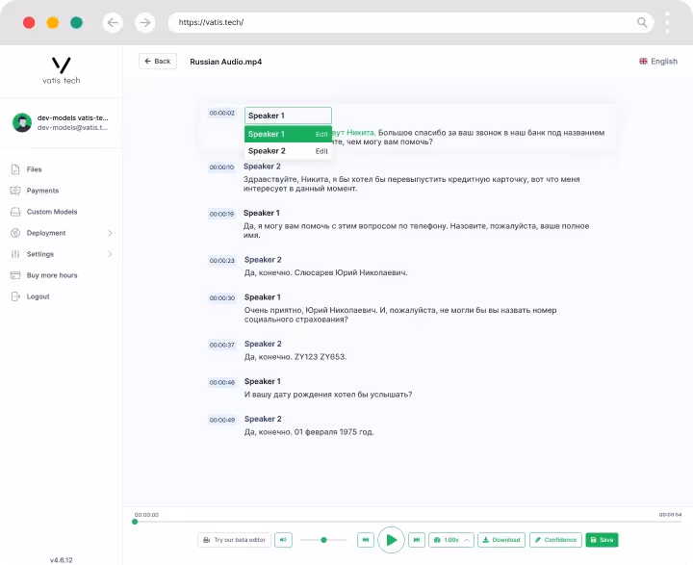Click the search magnifier in address bar
This screenshot has height=565, width=693.
[x=642, y=22]
